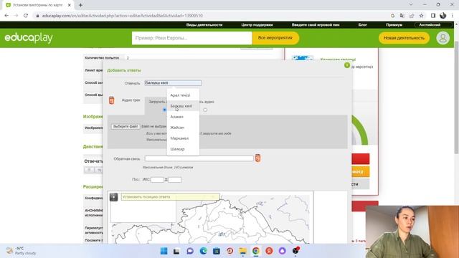Open Центр поддержки menu item
The image size is (459, 258).
(257, 25)
